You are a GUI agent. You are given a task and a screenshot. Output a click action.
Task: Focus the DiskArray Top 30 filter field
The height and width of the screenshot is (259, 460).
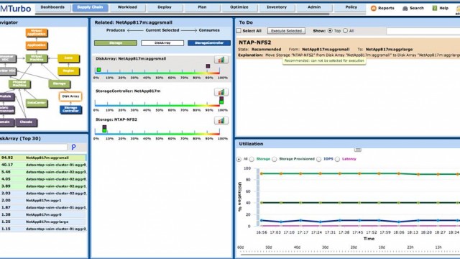pos(34,147)
